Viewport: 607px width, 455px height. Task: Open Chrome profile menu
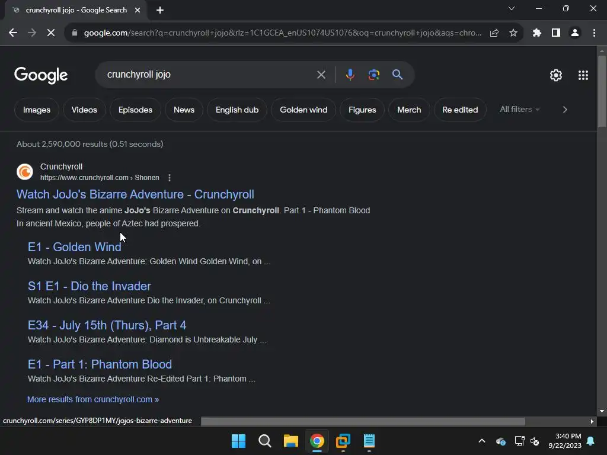(x=575, y=33)
